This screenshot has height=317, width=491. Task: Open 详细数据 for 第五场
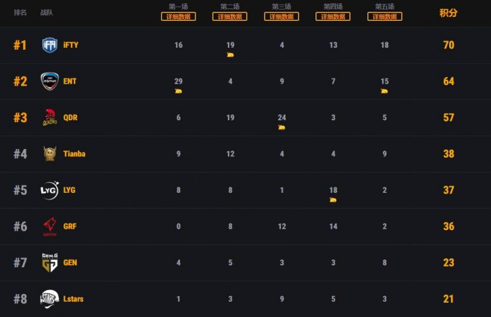click(384, 17)
